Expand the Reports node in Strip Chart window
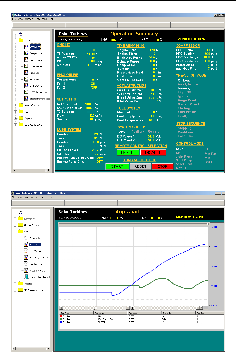Screen dimensions: 236x352 [15, 284]
